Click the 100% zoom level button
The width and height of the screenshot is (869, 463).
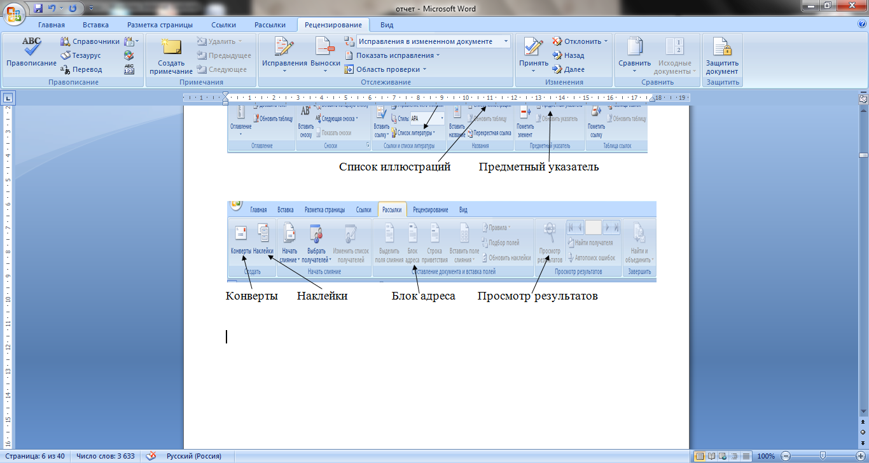pos(766,456)
